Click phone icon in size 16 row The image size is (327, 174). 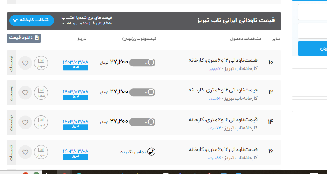pos(151,151)
